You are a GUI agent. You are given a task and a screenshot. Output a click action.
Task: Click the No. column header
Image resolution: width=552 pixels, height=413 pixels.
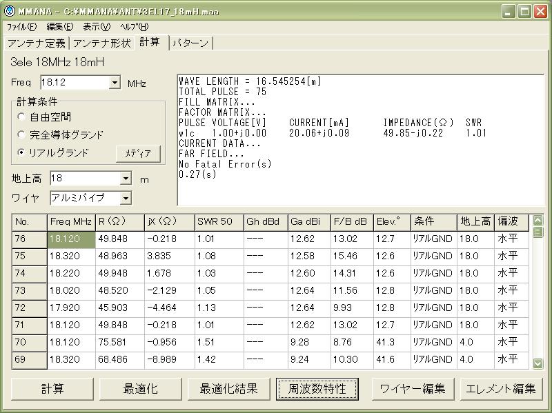click(x=30, y=222)
